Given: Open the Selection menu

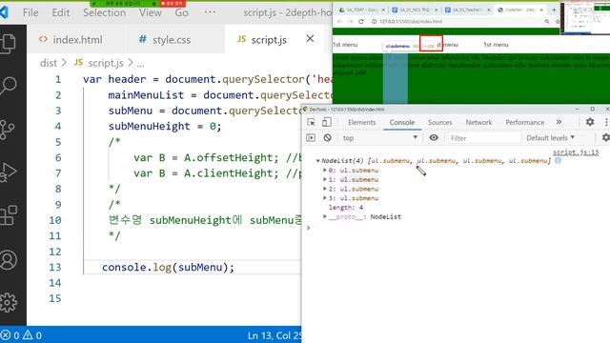Looking at the screenshot, I should (104, 12).
